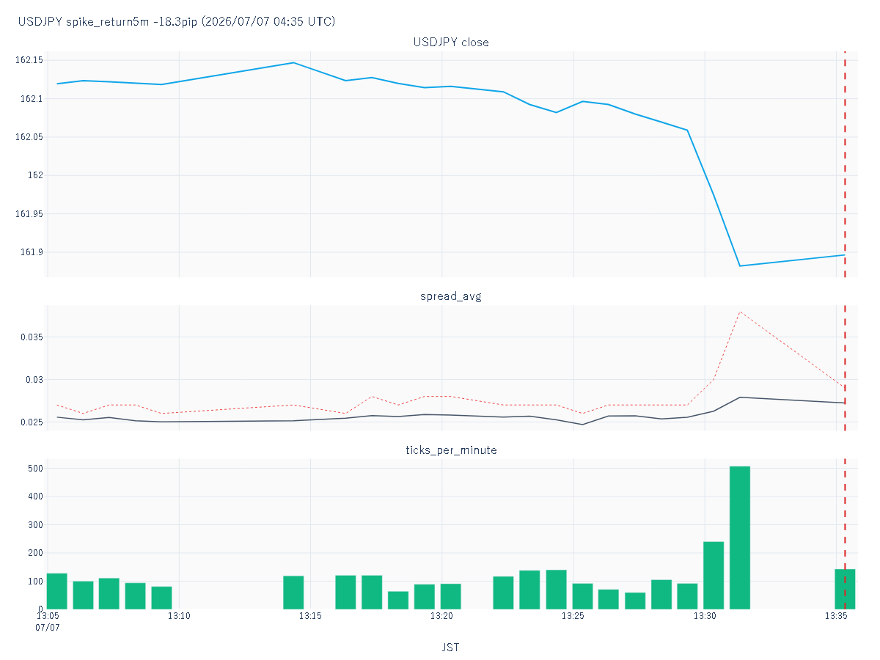Click the tick bar reaching about 240
The height and width of the screenshot is (660, 880).
pyautogui.click(x=714, y=575)
